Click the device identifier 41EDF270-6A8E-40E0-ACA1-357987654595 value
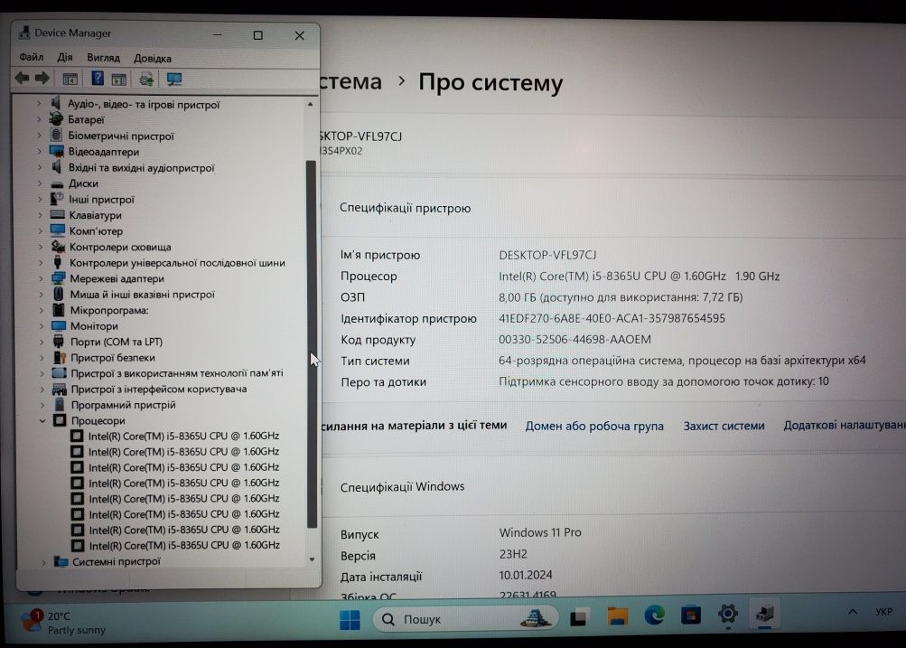This screenshot has height=648, width=906. pyautogui.click(x=612, y=318)
